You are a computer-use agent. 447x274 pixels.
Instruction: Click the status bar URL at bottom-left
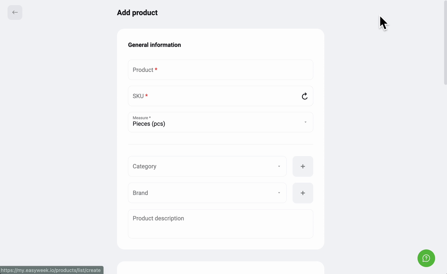click(51, 270)
